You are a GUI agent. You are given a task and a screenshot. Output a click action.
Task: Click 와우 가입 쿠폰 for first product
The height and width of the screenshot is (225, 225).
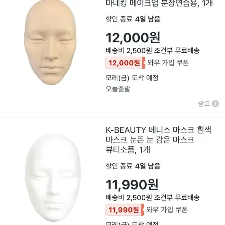tap(168, 63)
